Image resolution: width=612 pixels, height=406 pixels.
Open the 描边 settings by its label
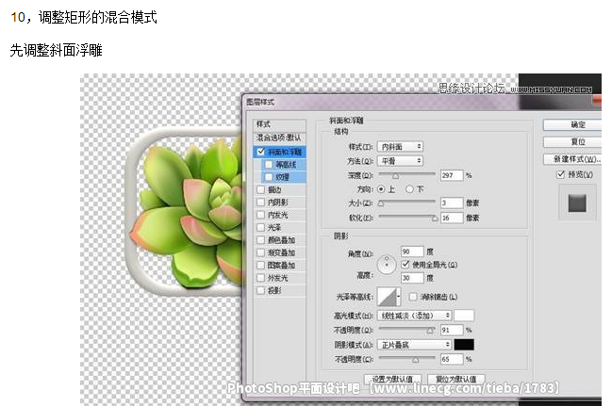[x=274, y=189]
